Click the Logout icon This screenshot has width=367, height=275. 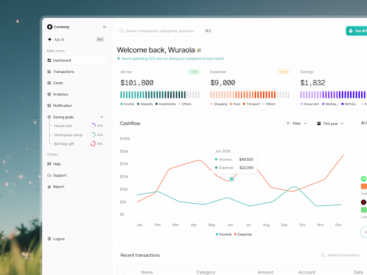coord(49,239)
